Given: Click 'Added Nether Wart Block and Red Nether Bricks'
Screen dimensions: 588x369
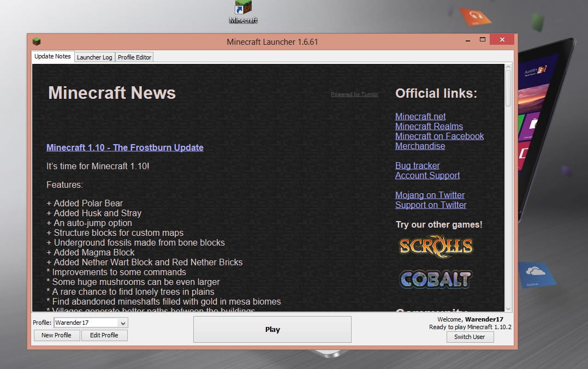Looking at the screenshot, I should (144, 262).
